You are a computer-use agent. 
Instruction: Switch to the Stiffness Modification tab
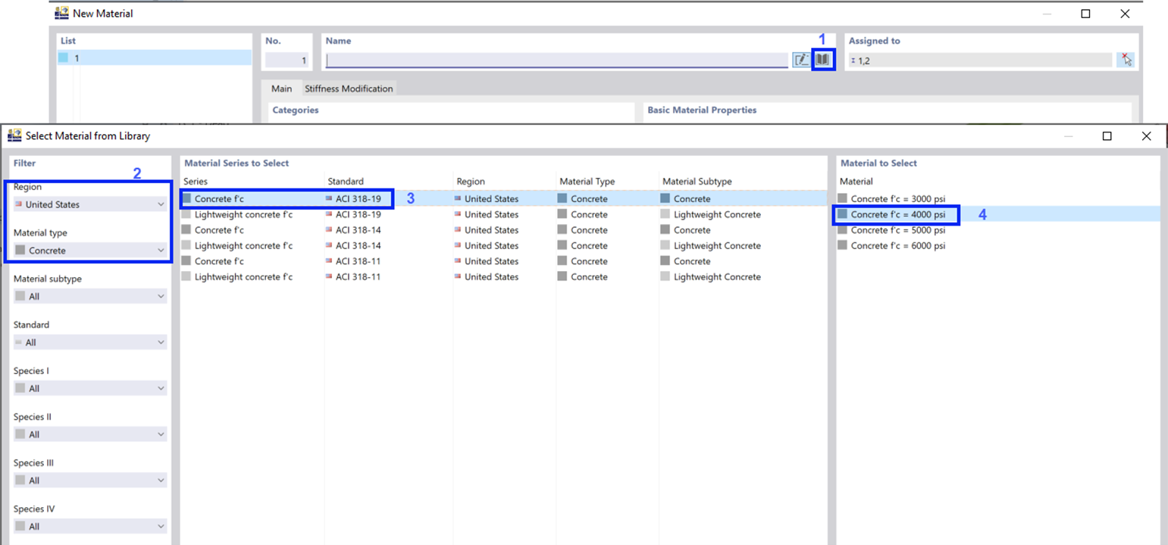tap(349, 89)
